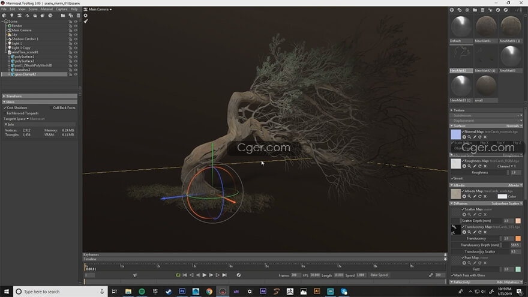Viewport: 528px width, 297px height.
Task: Toggle visibility eye for Light 1
Action: tap(76, 43)
